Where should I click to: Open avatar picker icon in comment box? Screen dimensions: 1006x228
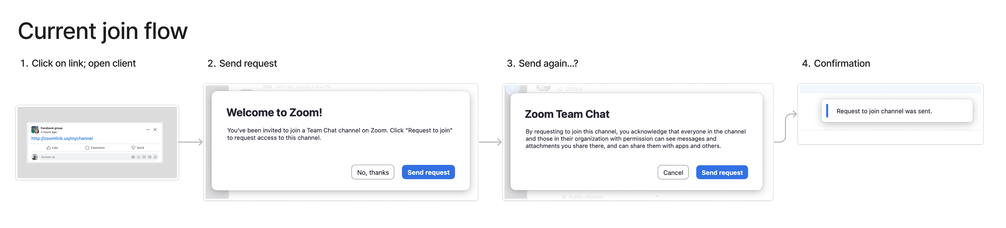coord(133,157)
